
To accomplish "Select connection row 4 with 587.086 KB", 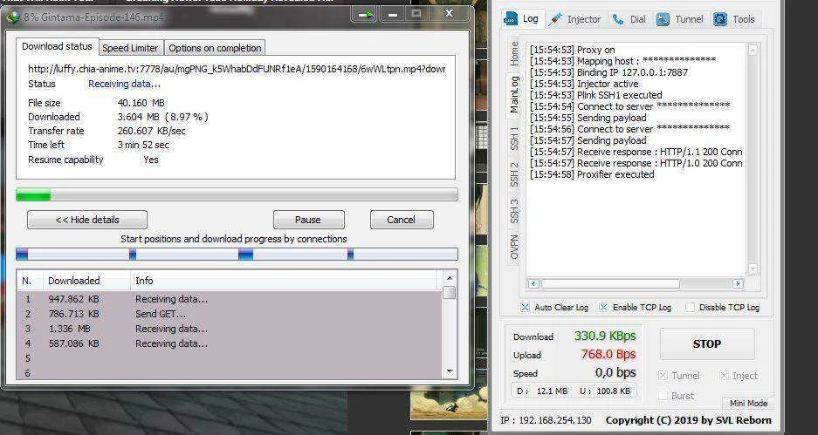I will coord(230,343).
